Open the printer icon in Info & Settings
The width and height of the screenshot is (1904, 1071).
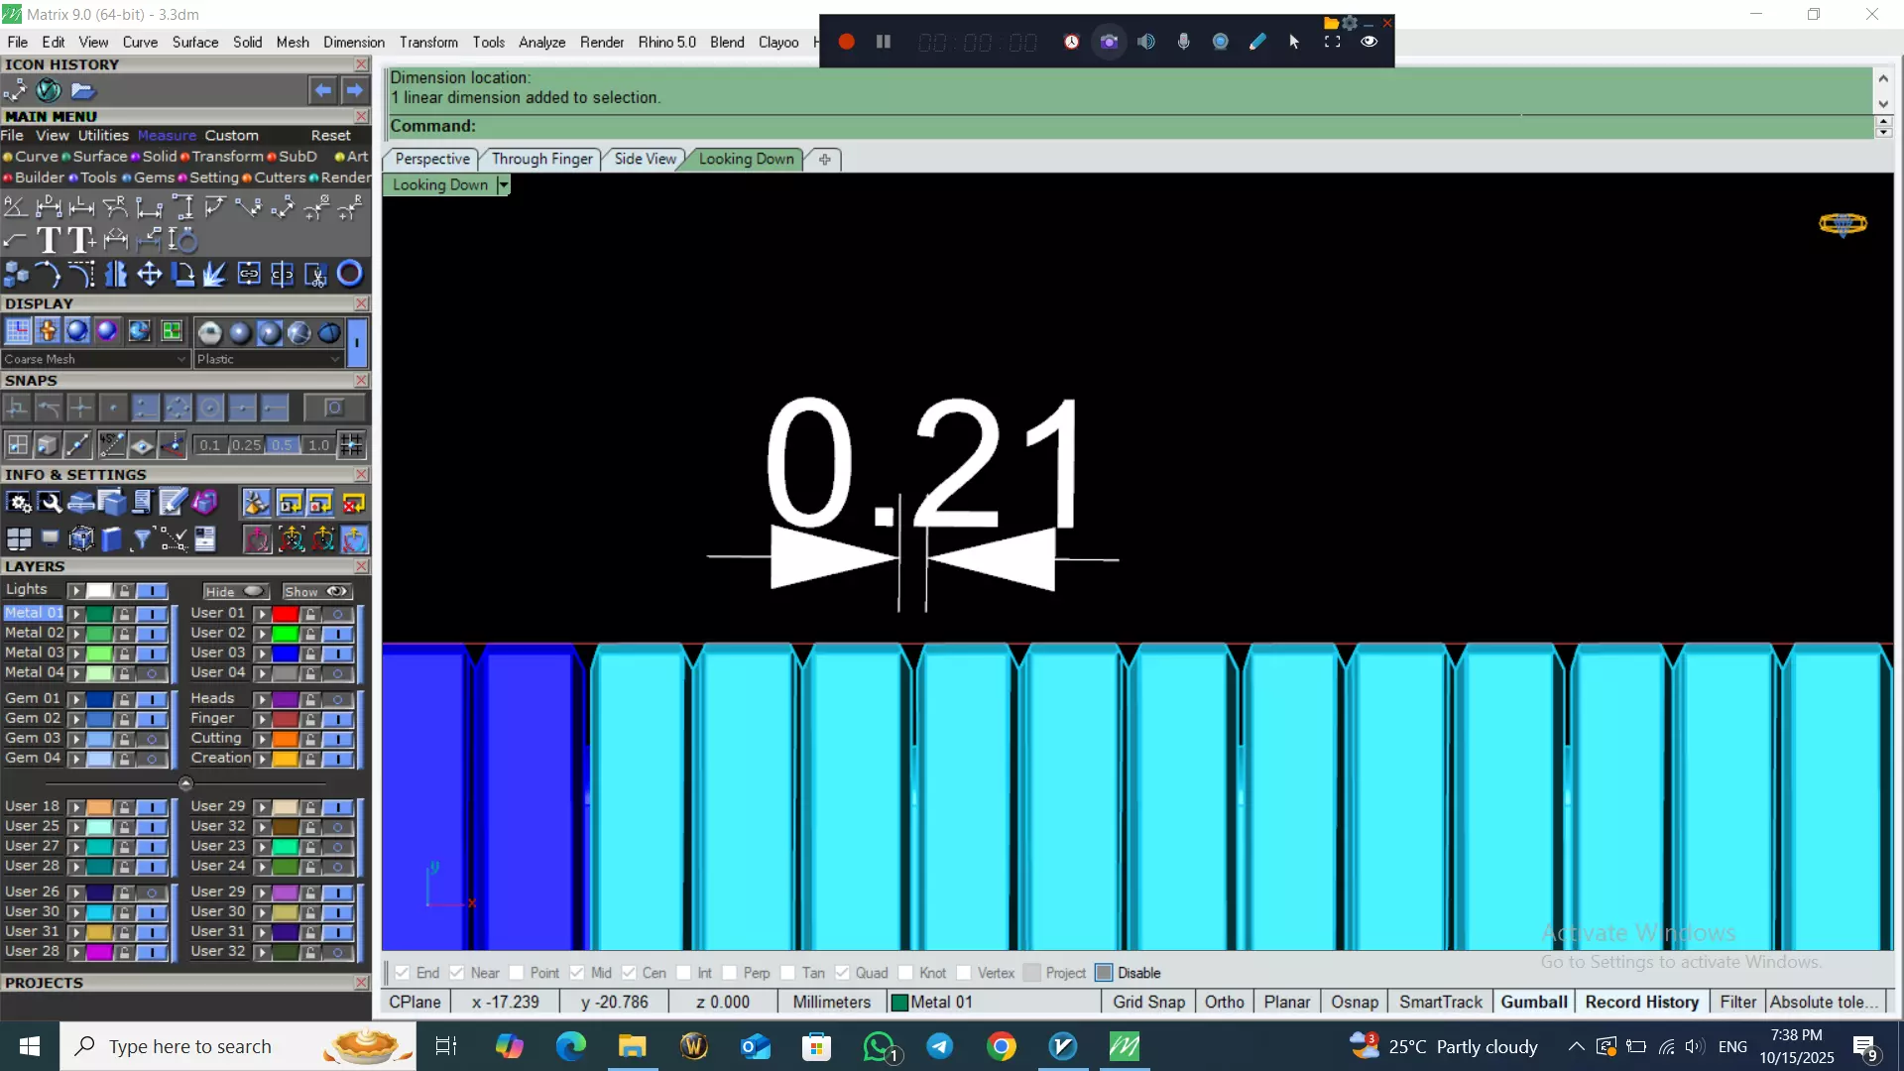(80, 504)
